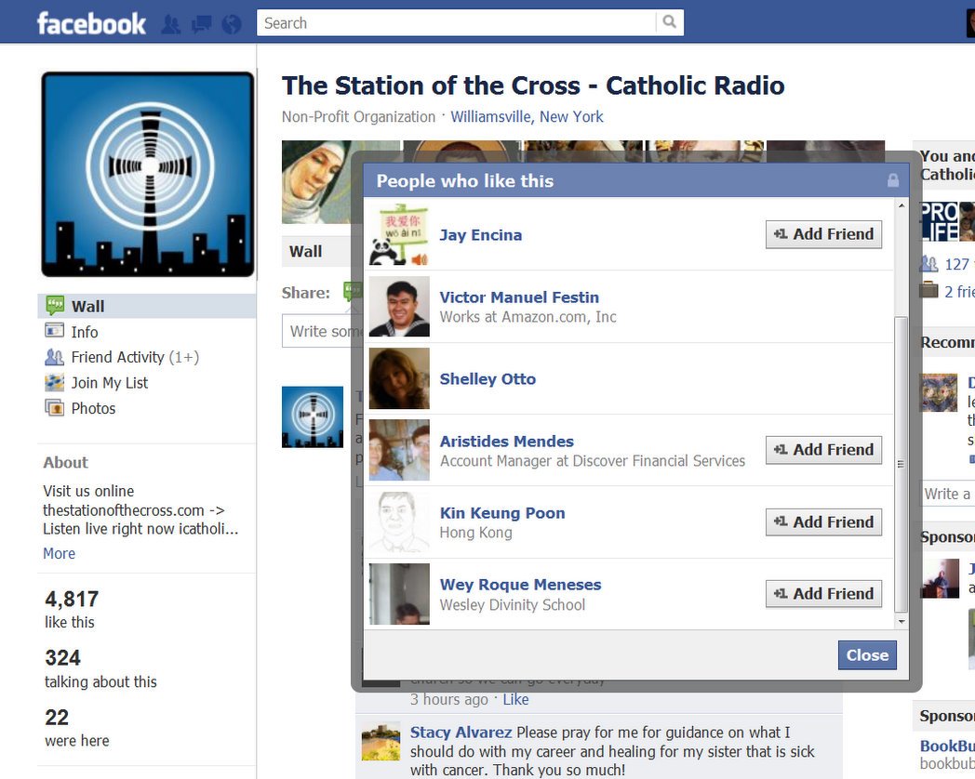Add Jay Encina as friend

point(823,234)
